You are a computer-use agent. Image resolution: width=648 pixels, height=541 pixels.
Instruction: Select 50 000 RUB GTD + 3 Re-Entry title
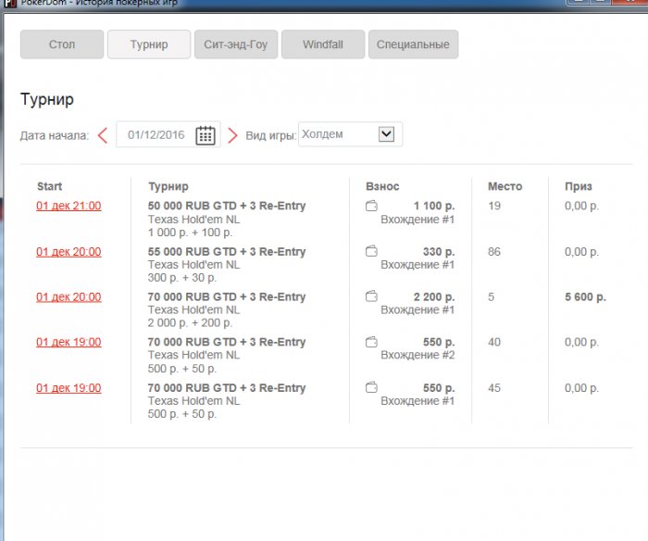pos(227,206)
